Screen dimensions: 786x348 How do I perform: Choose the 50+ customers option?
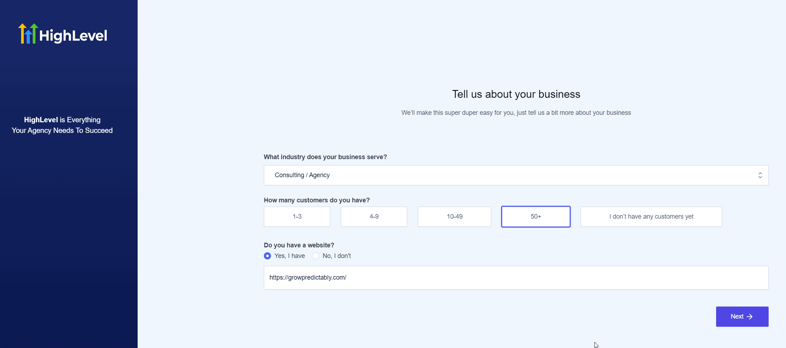536,217
